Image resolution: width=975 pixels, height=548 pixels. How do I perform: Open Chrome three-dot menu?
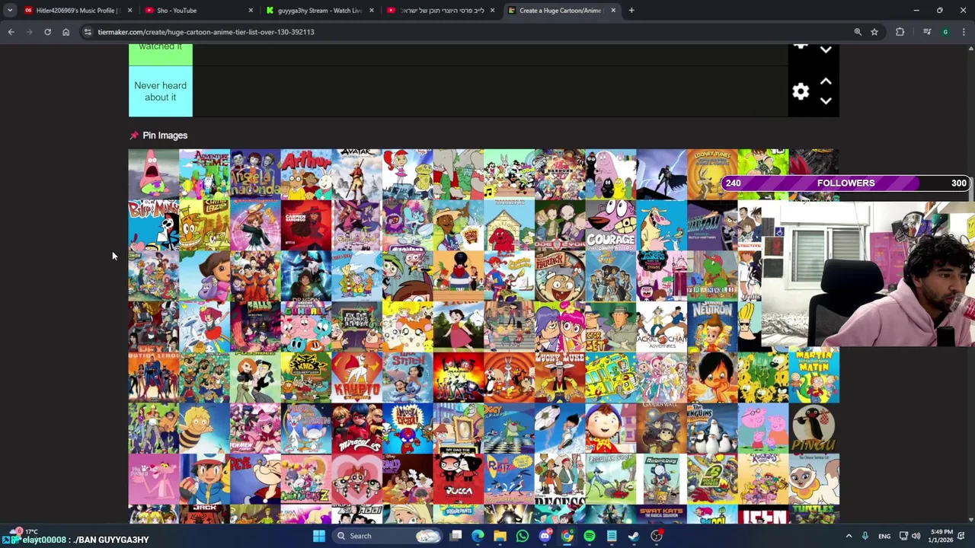point(964,32)
